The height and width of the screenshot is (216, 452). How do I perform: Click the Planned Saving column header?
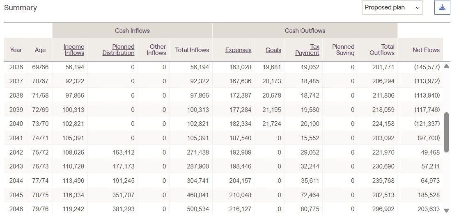pyautogui.click(x=343, y=50)
